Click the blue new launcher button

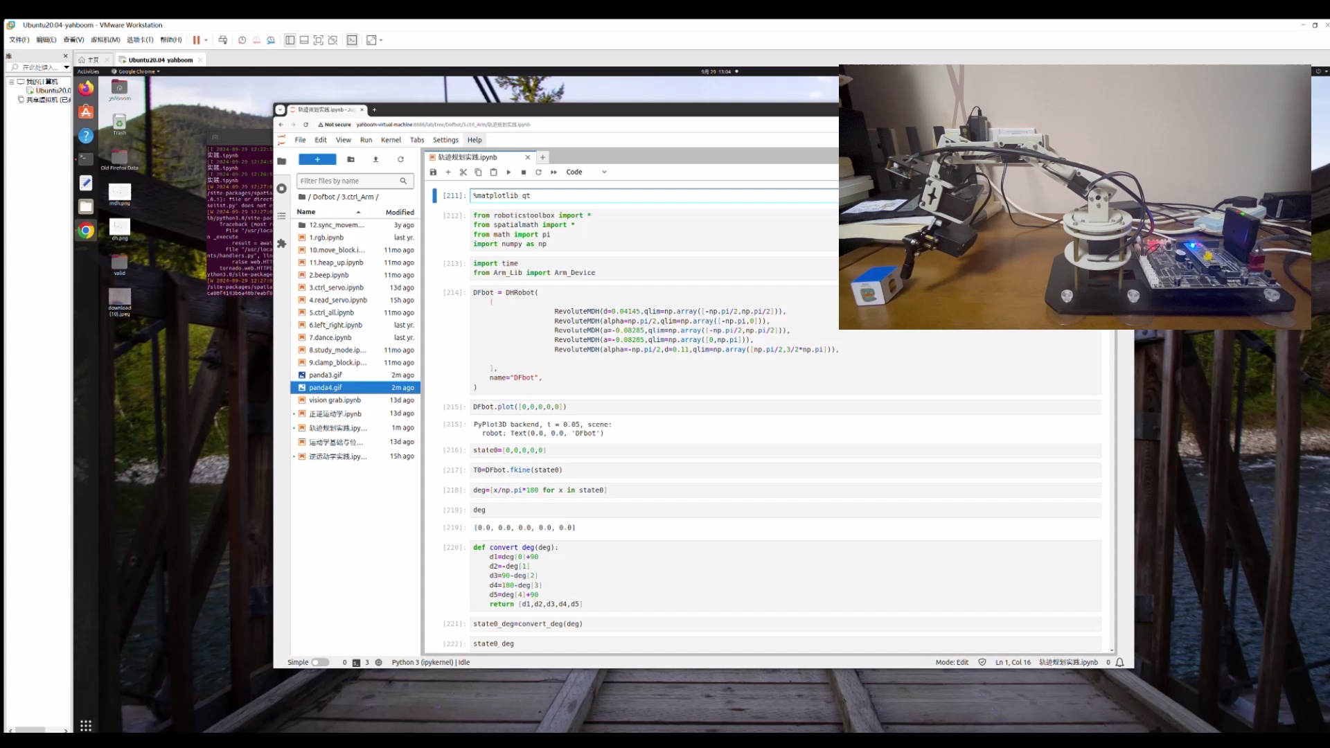coord(317,159)
